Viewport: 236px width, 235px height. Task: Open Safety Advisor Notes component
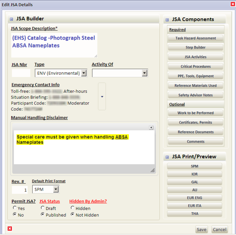[196, 95]
